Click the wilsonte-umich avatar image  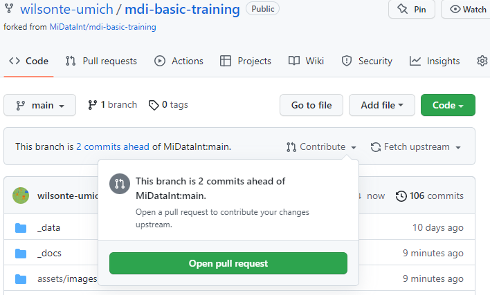coord(21,196)
